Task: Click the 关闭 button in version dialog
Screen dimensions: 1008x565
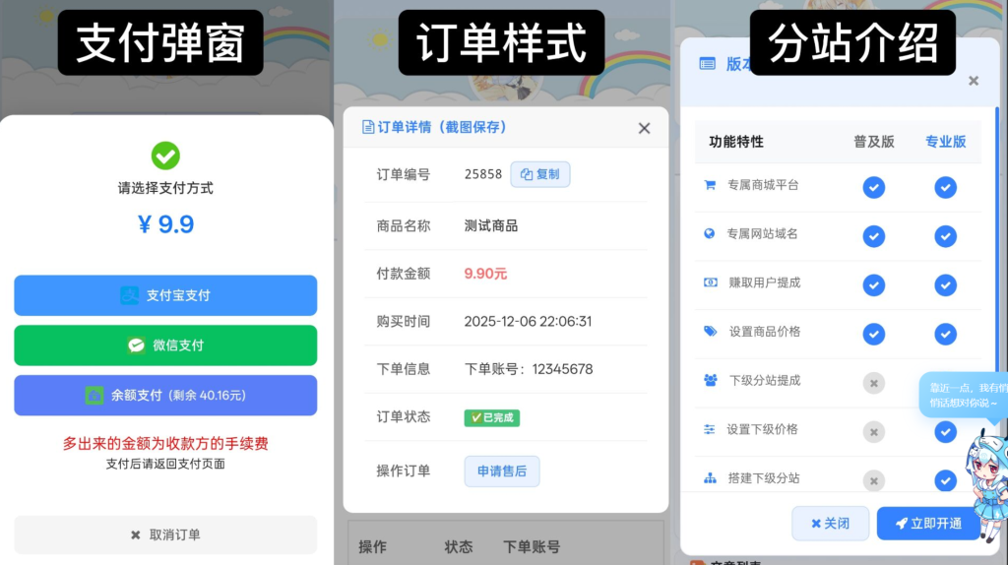Action: pos(830,524)
